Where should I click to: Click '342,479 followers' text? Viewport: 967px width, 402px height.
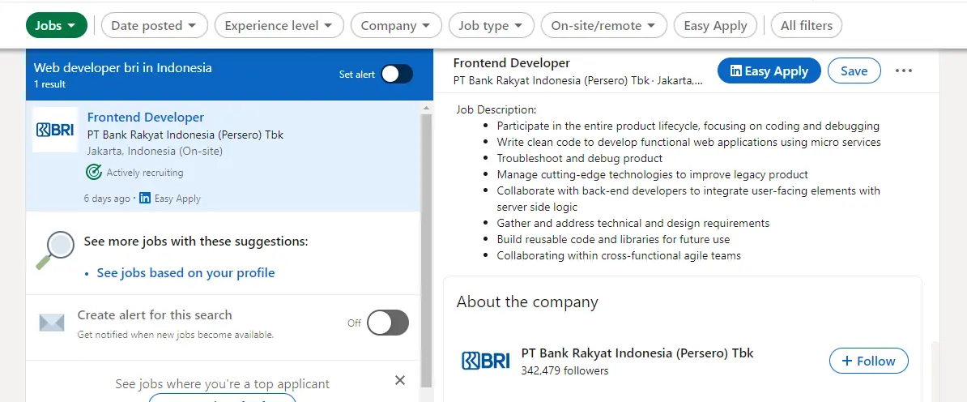pyautogui.click(x=565, y=370)
